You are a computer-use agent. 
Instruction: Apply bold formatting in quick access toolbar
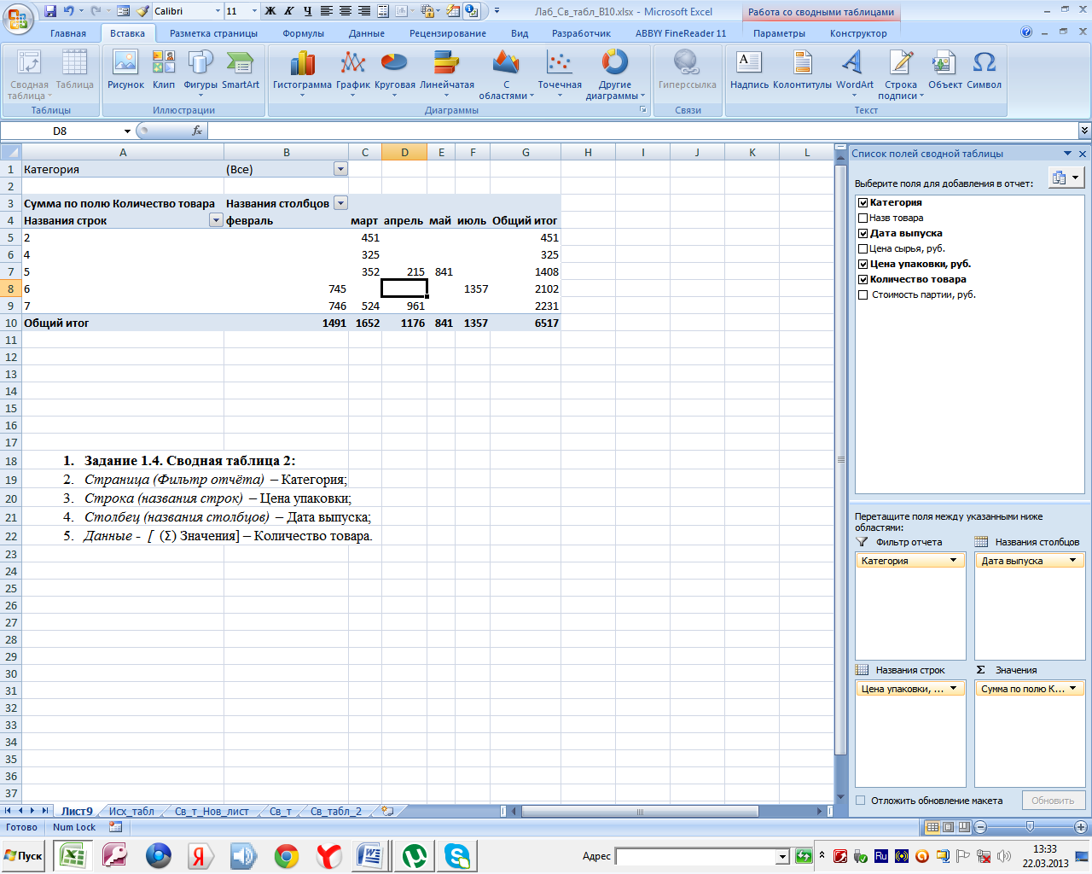pos(270,11)
